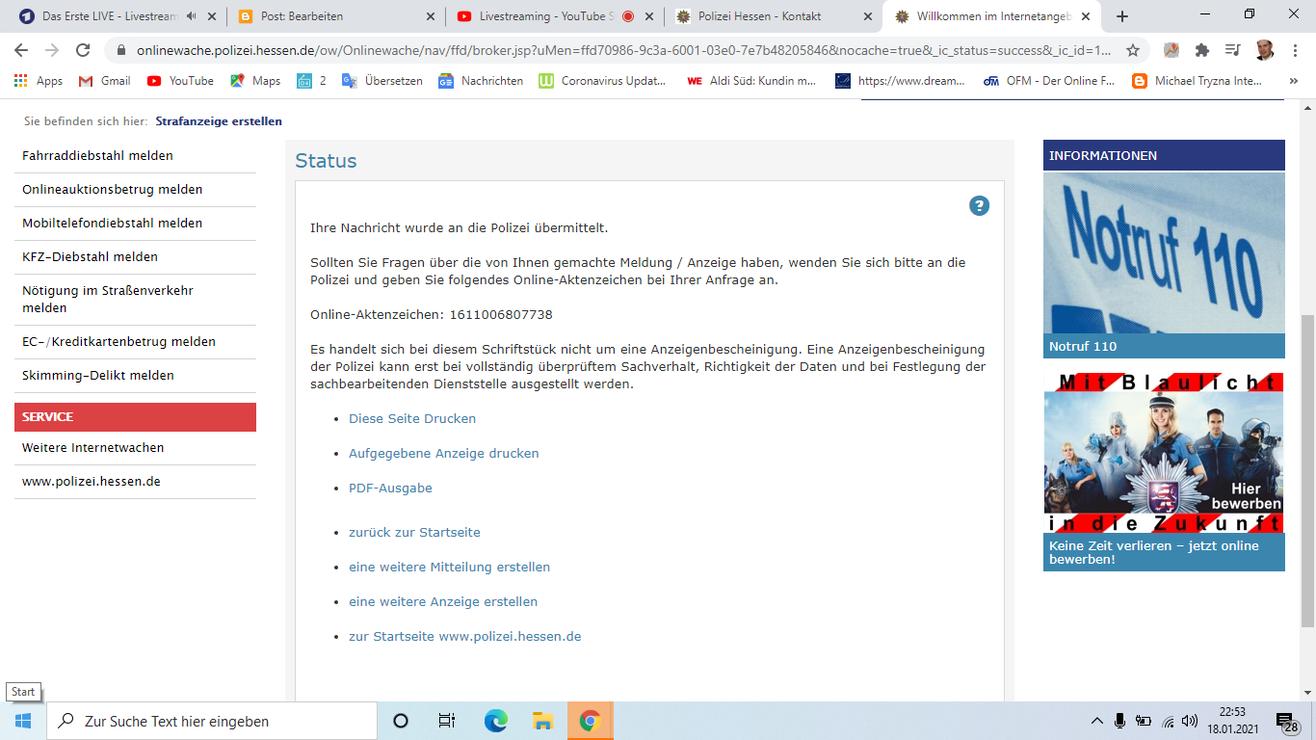Screen dimensions: 1316x740
Task: Show hidden system tray icons
Action: tap(1096, 721)
